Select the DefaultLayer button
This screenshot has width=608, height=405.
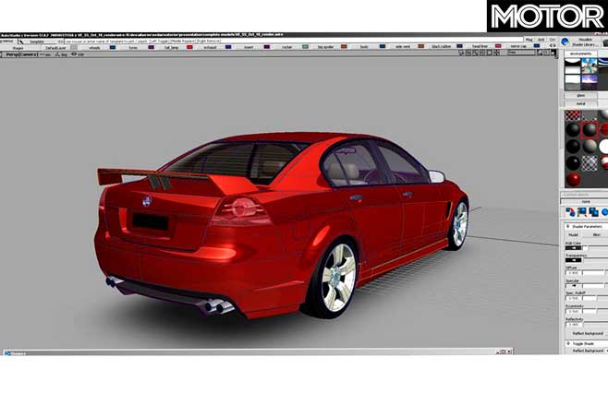(55, 48)
